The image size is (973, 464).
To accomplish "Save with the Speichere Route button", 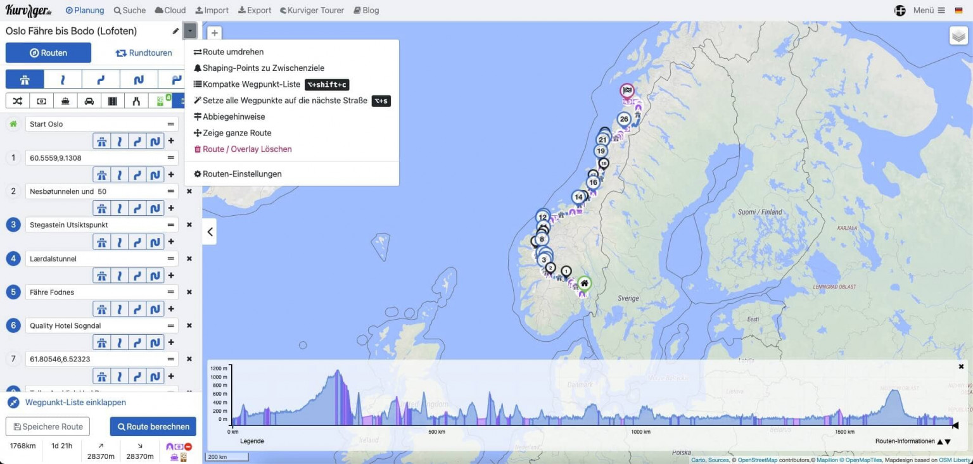I will point(48,427).
